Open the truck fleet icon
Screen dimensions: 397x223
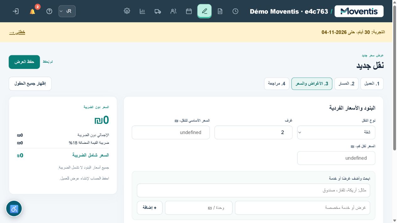coord(158,11)
